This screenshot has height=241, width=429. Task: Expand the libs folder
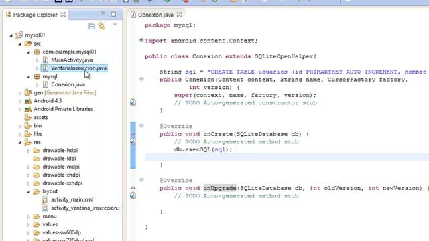(x=20, y=134)
